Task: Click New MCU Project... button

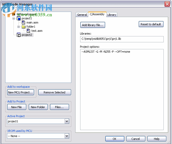Action: (20, 92)
